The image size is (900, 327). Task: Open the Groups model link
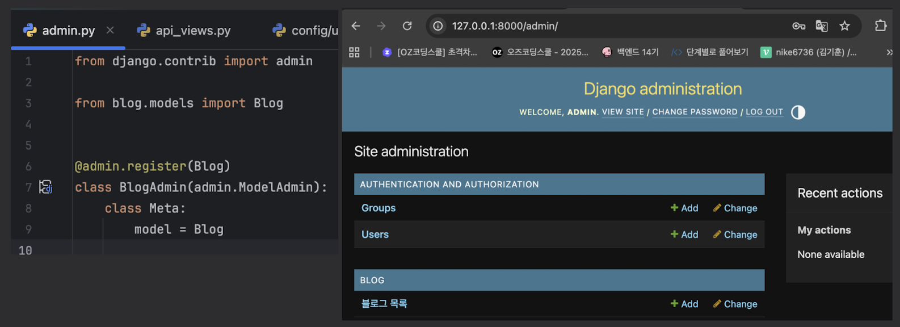(378, 208)
